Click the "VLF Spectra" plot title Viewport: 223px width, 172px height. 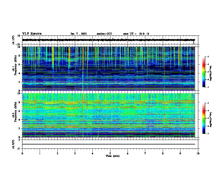point(32,34)
